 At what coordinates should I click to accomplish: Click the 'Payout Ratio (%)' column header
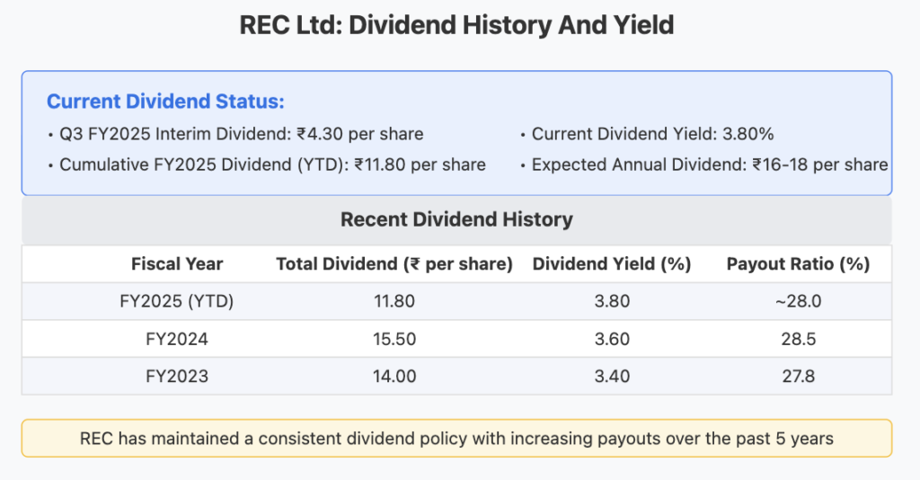tap(798, 264)
